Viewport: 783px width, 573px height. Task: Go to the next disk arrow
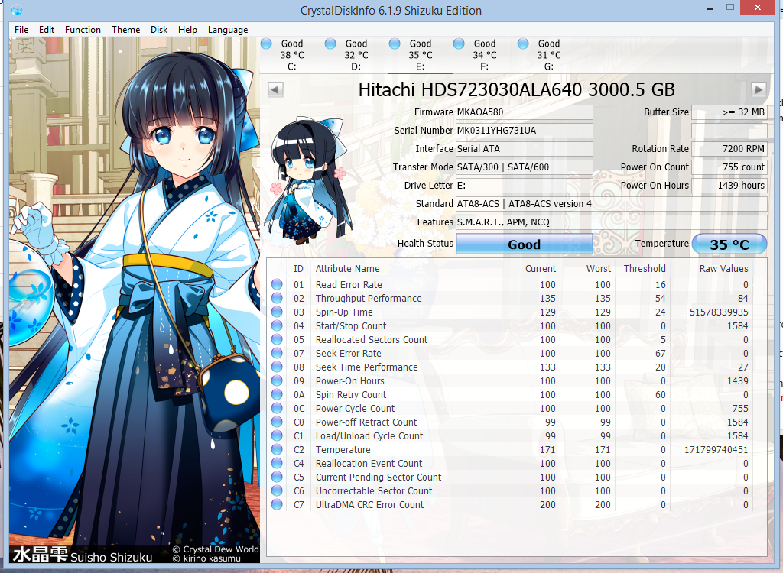tap(759, 90)
